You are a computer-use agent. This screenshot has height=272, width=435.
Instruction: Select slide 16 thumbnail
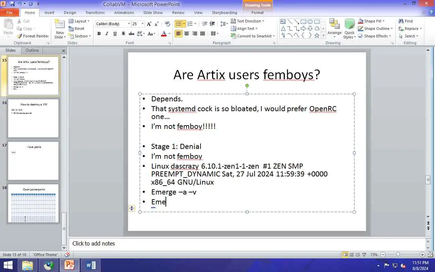pos(33,118)
